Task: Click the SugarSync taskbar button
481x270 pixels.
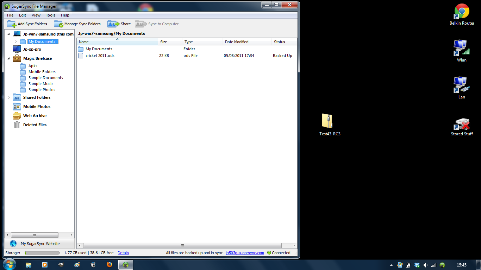Action: (126, 265)
